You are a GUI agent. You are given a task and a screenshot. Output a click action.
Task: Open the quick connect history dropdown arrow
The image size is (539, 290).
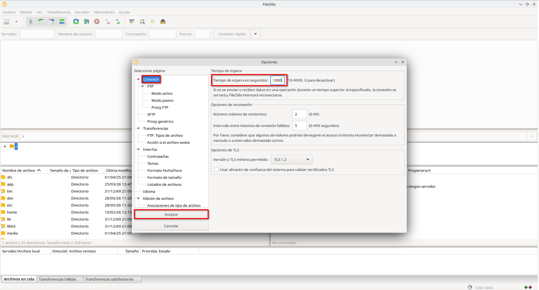(x=255, y=34)
